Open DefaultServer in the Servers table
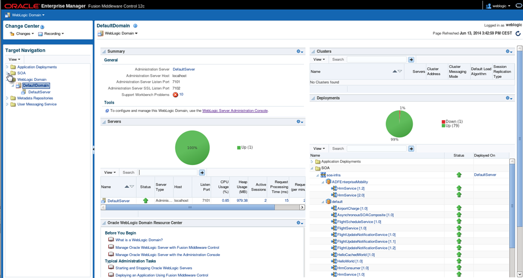This screenshot has height=278, width=523. tap(118, 201)
